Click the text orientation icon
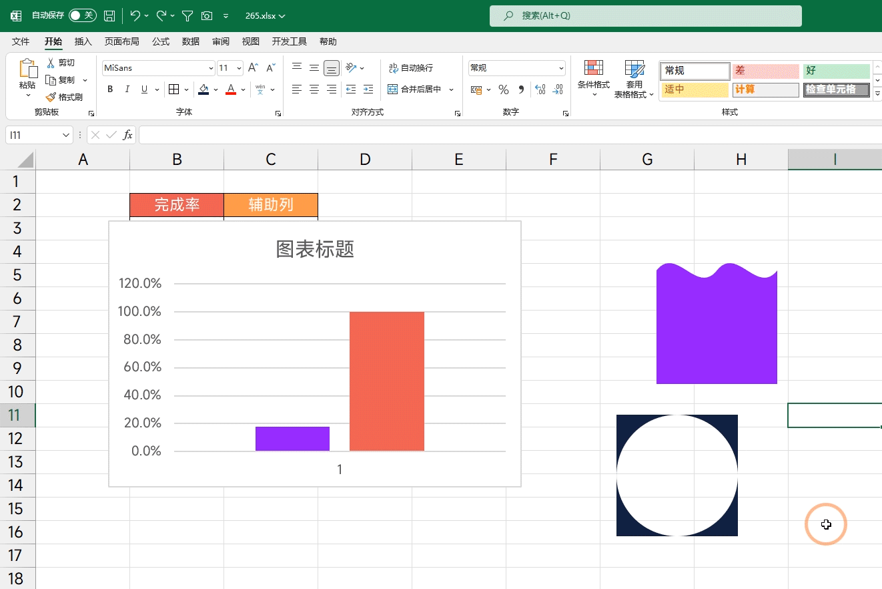882x589 pixels. [352, 67]
